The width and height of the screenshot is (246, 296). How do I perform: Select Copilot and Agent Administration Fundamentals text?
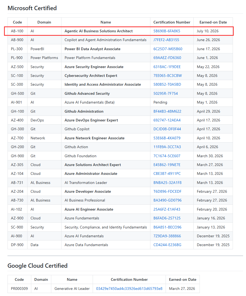click(106, 40)
